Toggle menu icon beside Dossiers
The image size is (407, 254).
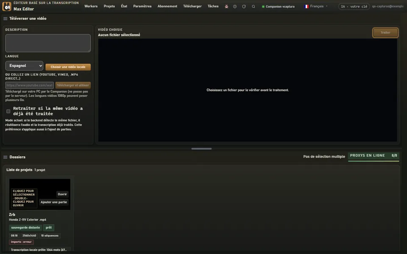point(5,157)
